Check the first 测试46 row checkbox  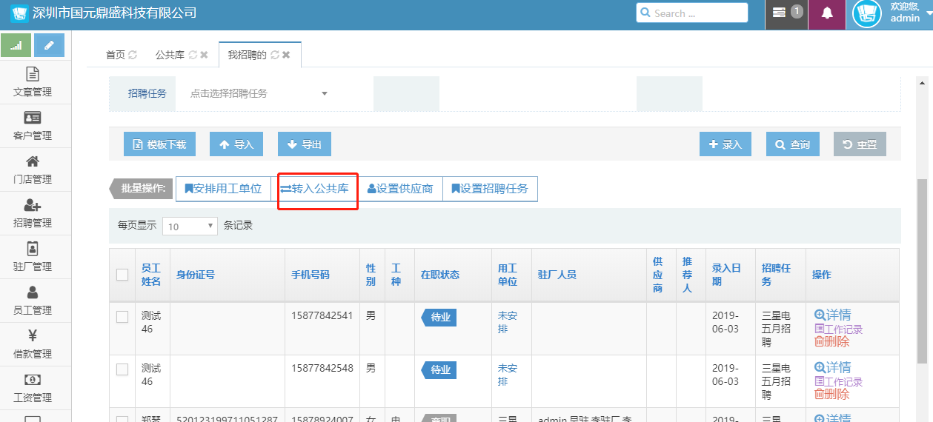coord(122,317)
